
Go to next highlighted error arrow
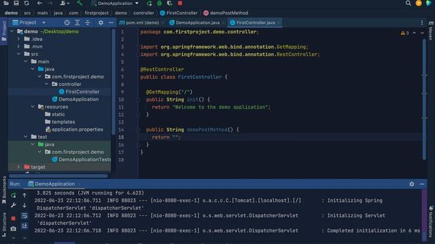coord(422,33)
